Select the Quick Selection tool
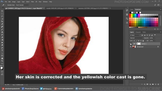162x91 pixels. click(2, 19)
